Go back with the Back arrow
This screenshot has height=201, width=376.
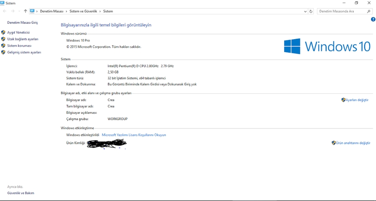point(5,11)
